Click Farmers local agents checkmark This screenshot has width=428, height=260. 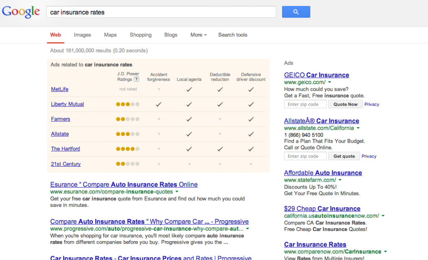tap(189, 119)
